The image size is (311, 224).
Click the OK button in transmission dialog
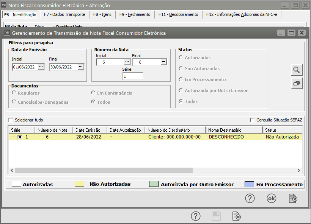(x=272, y=198)
